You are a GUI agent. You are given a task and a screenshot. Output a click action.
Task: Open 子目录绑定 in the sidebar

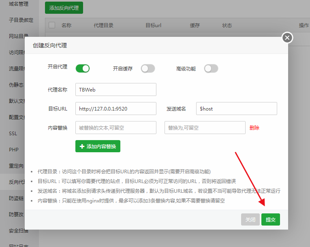point(21,20)
